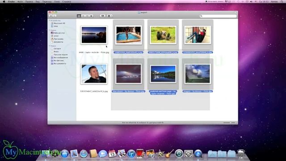The width and height of the screenshot is (286, 161).
Task: Select Macintosh HD in the sidebar
Action: point(58,23)
